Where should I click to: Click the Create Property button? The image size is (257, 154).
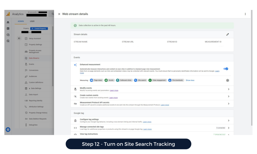39,29
